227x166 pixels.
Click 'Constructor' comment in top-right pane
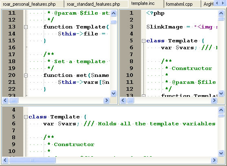(192, 68)
